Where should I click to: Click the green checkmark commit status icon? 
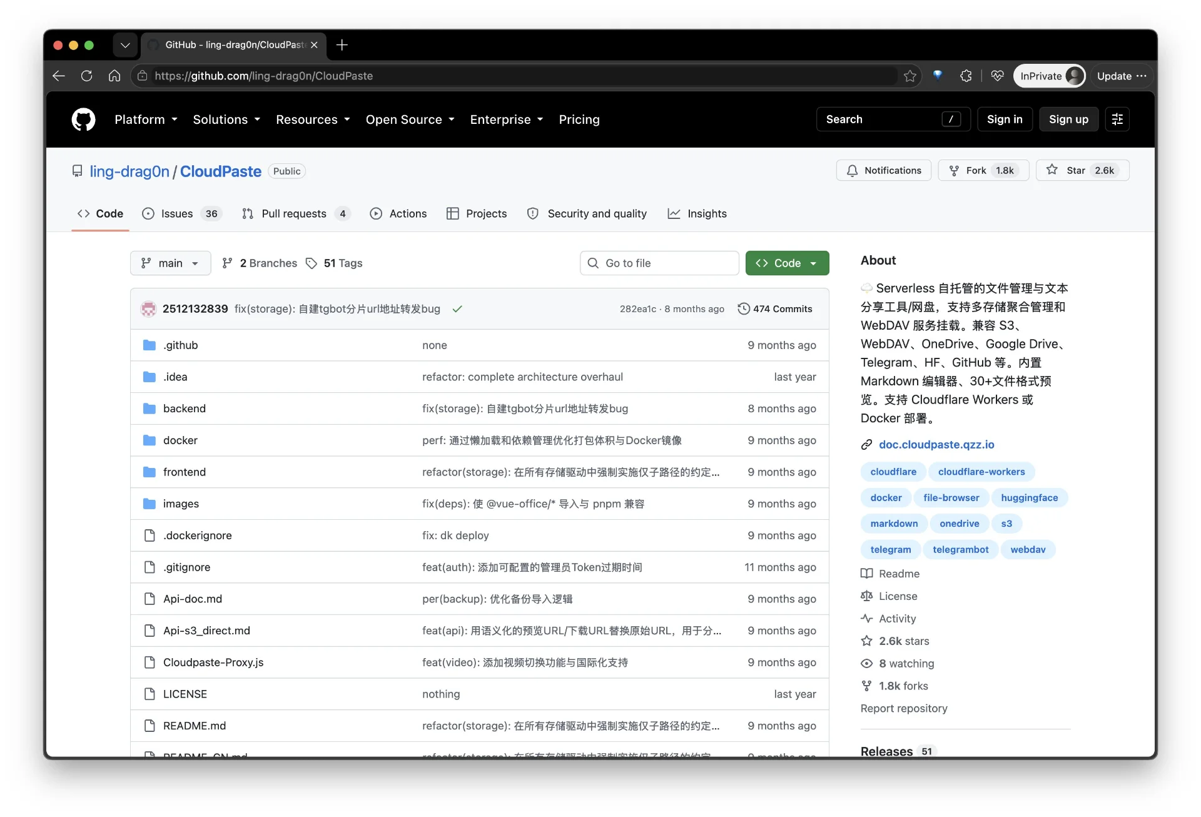click(x=457, y=309)
